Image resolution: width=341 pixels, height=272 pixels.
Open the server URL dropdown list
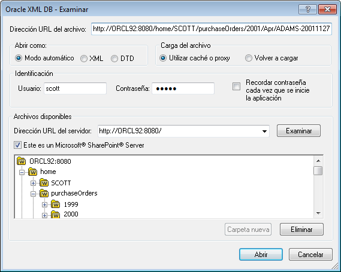(x=264, y=131)
